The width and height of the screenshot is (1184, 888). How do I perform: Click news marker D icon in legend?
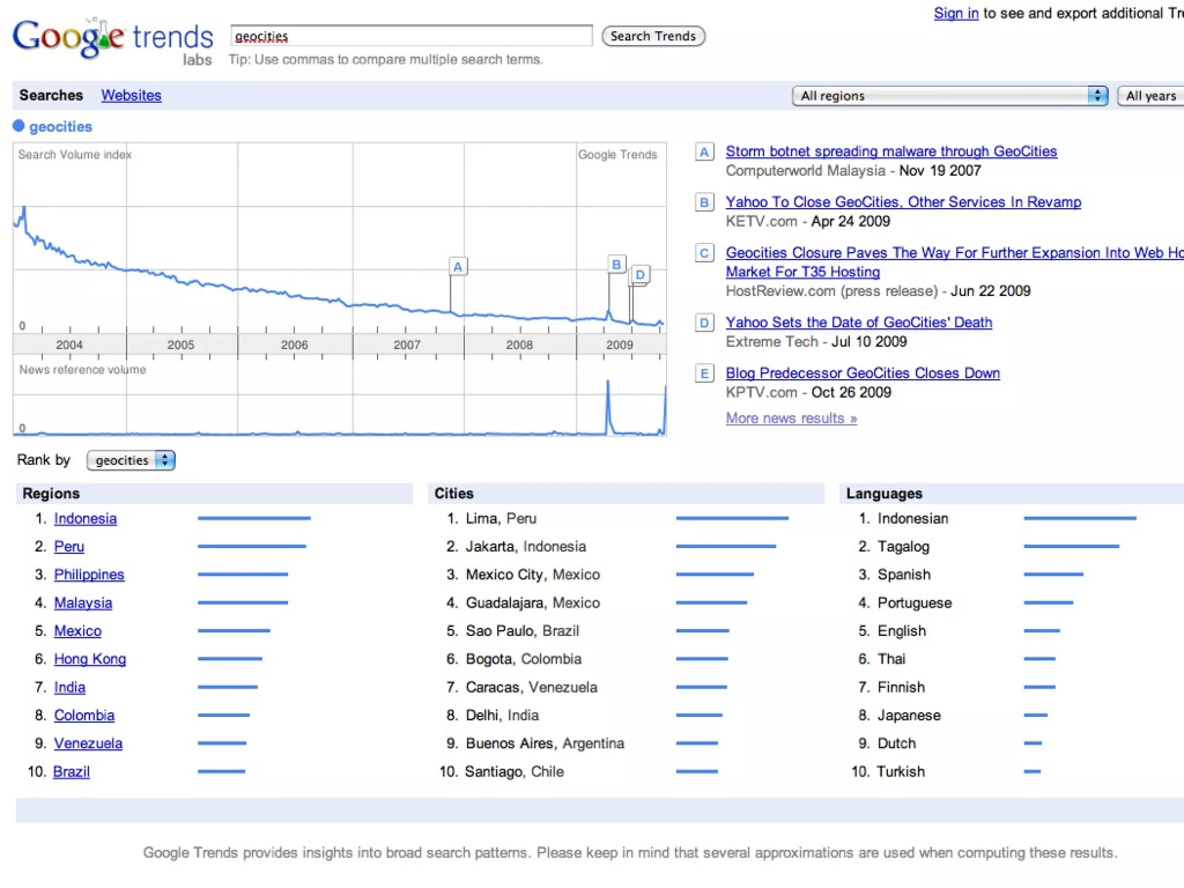point(704,323)
